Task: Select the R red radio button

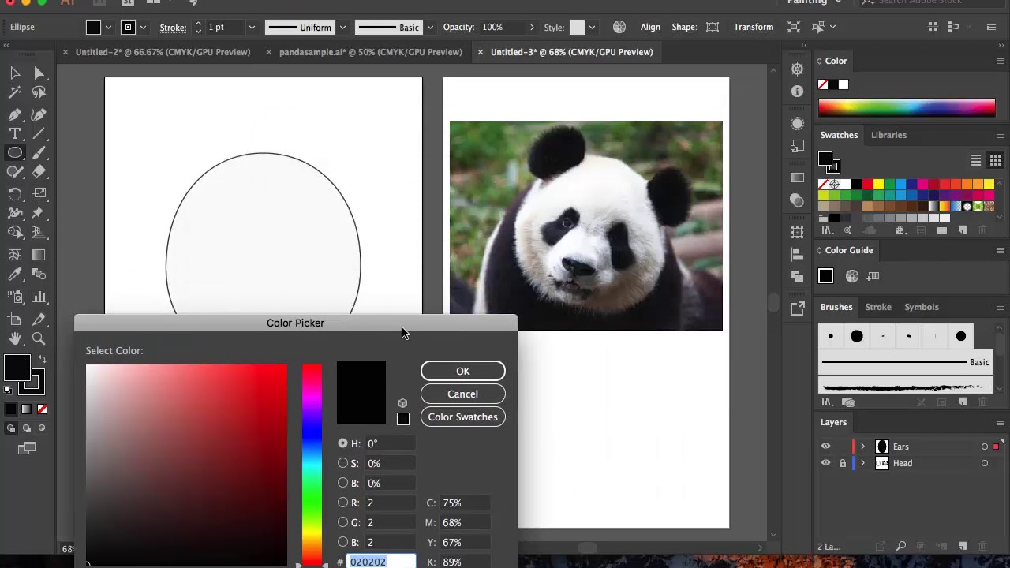Action: point(343,503)
